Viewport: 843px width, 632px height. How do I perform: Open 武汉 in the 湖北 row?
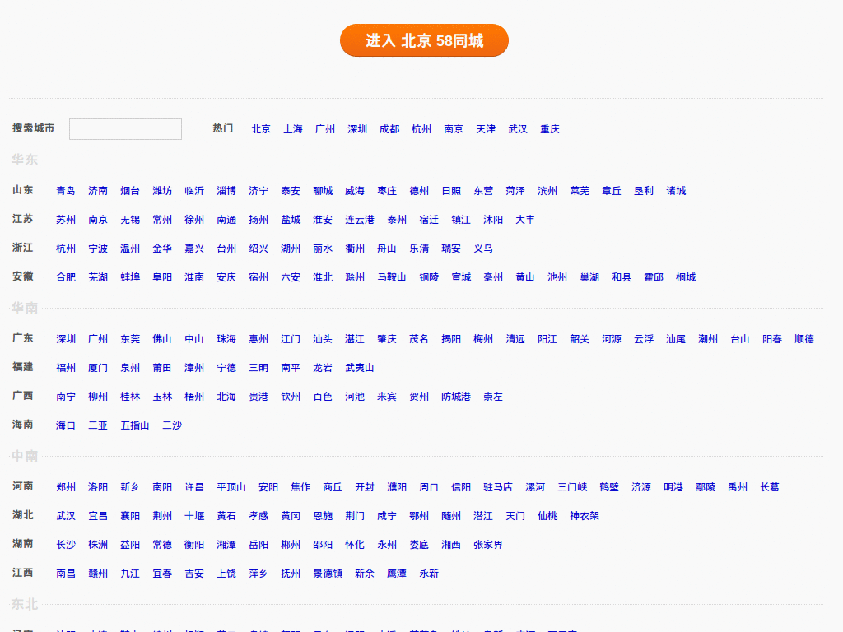coord(66,516)
